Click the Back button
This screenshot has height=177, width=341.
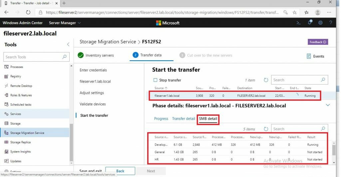tap(120, 171)
